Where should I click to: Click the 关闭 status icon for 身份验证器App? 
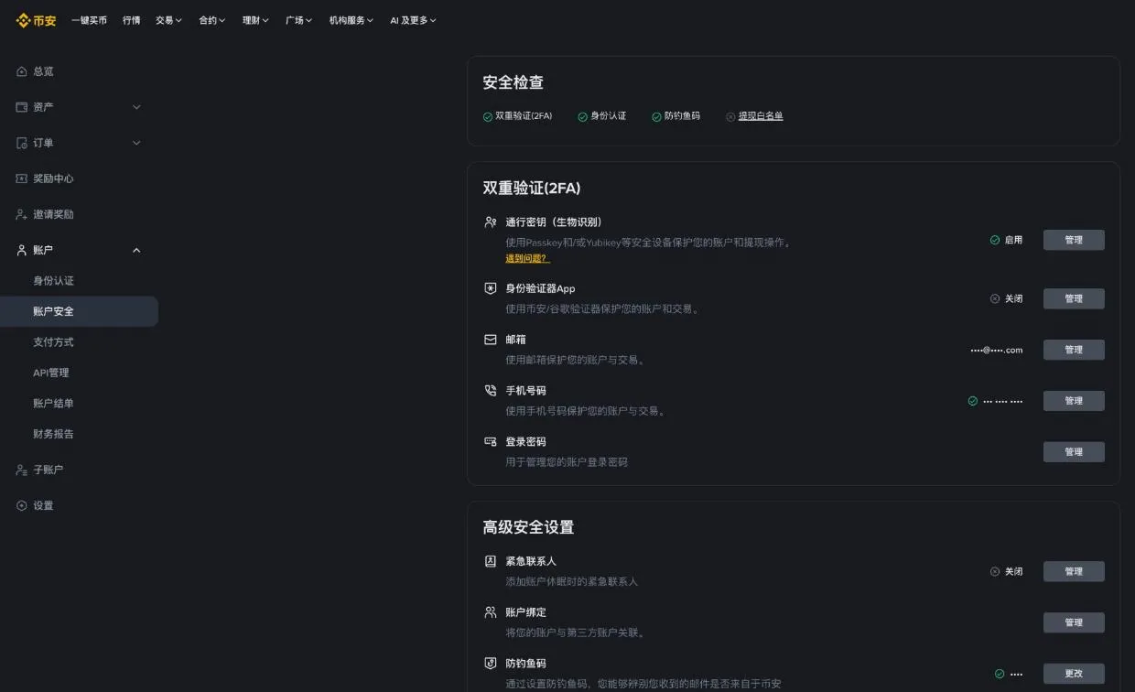995,298
